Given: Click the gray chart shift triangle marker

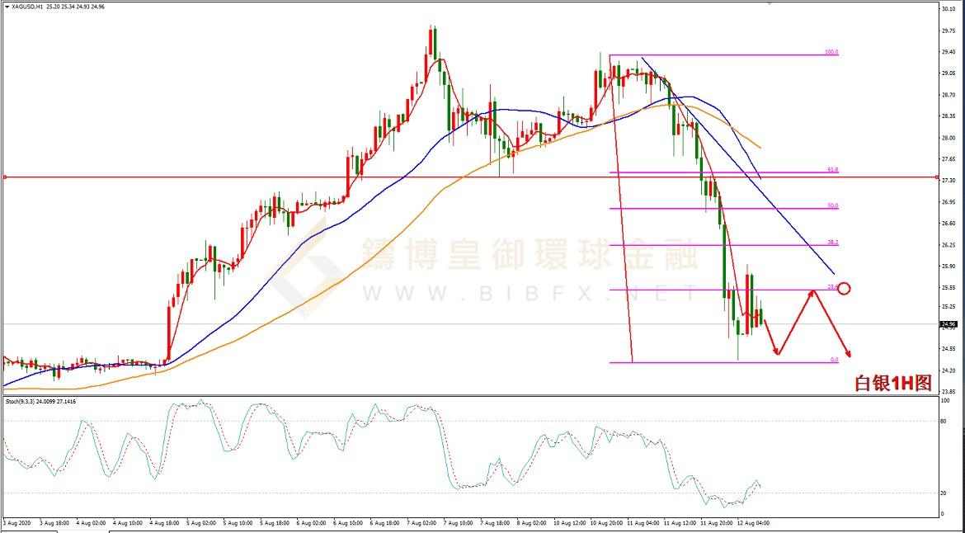Looking at the screenshot, I should point(771,4).
